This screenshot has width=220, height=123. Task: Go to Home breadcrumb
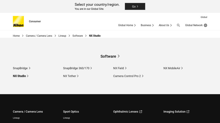click(16, 36)
